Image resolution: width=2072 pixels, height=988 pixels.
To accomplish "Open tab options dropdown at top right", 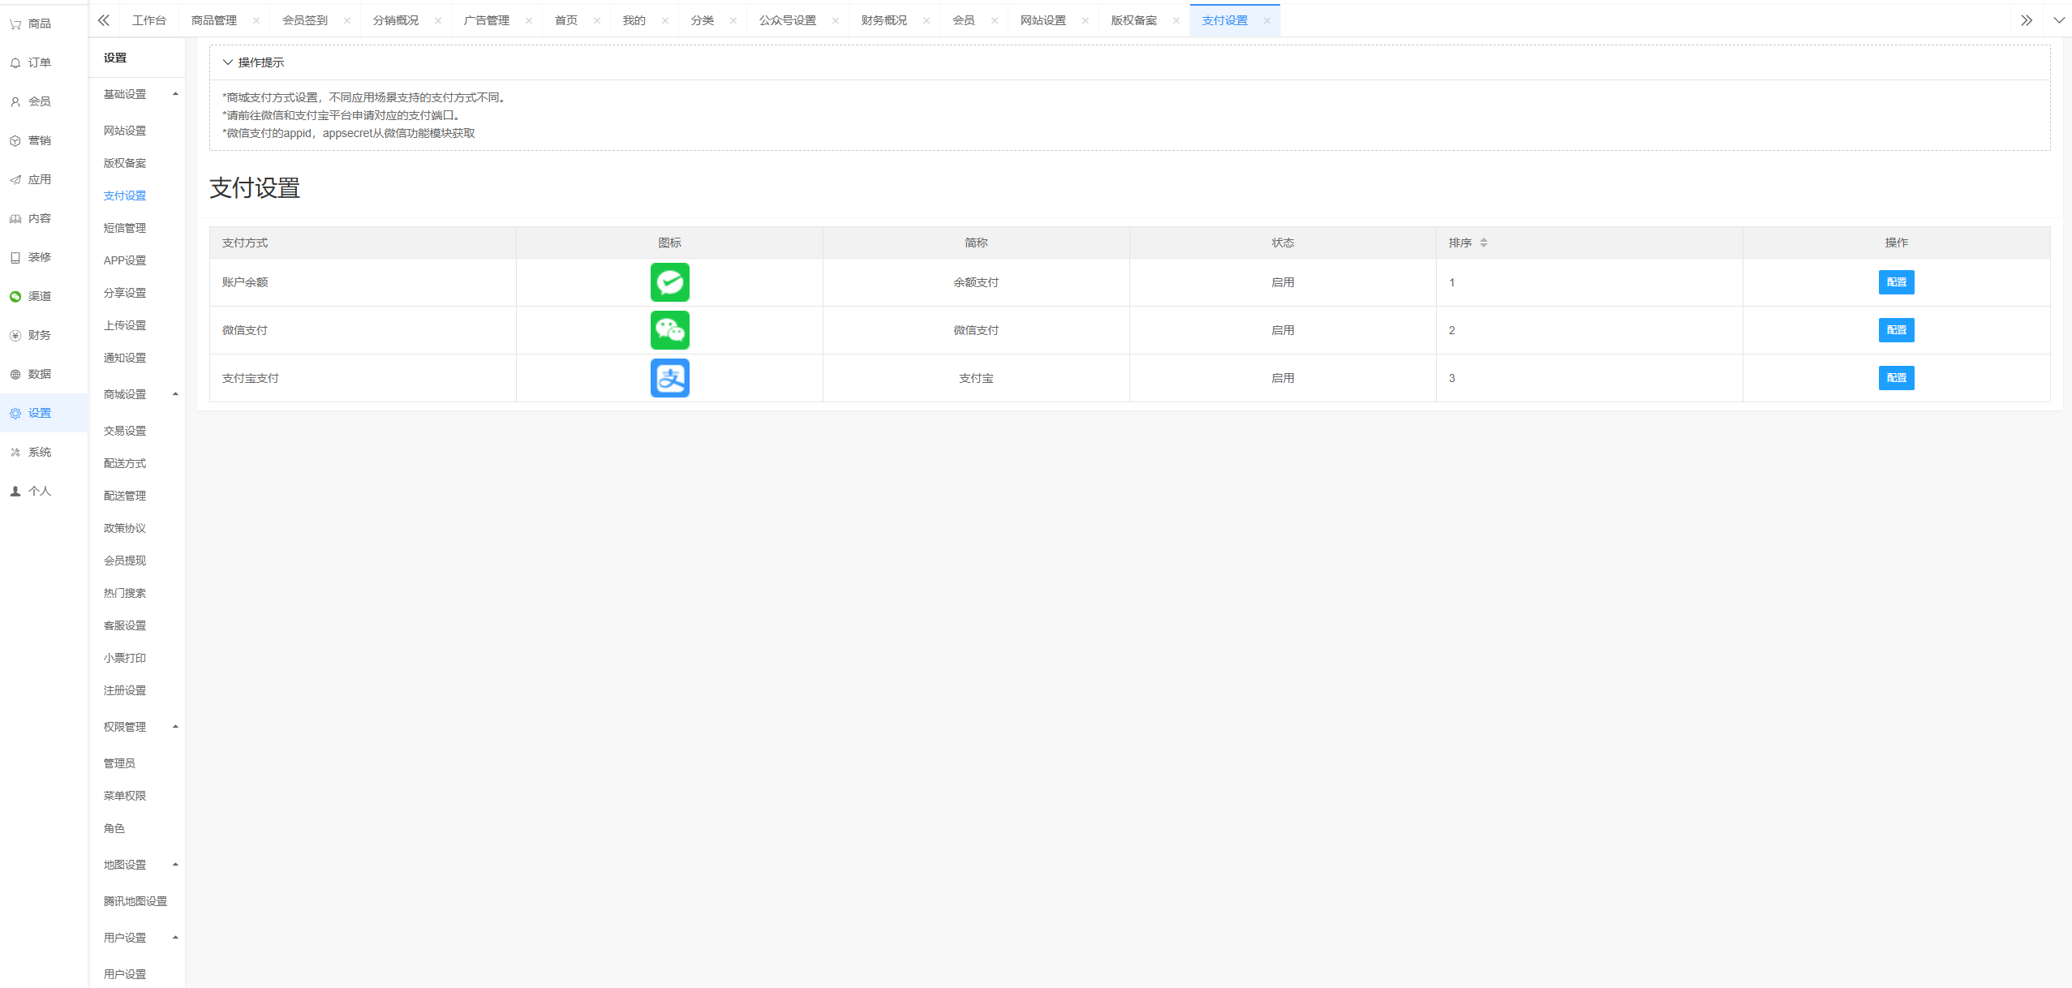I will click(2058, 20).
